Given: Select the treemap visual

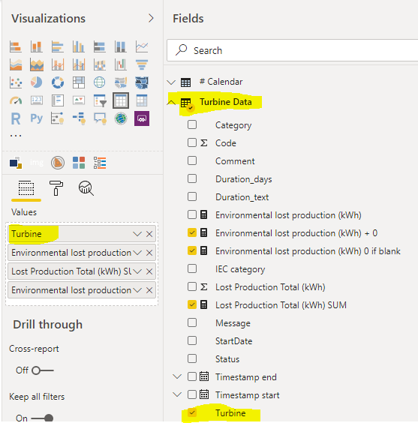Looking at the screenshot, I should (79, 82).
